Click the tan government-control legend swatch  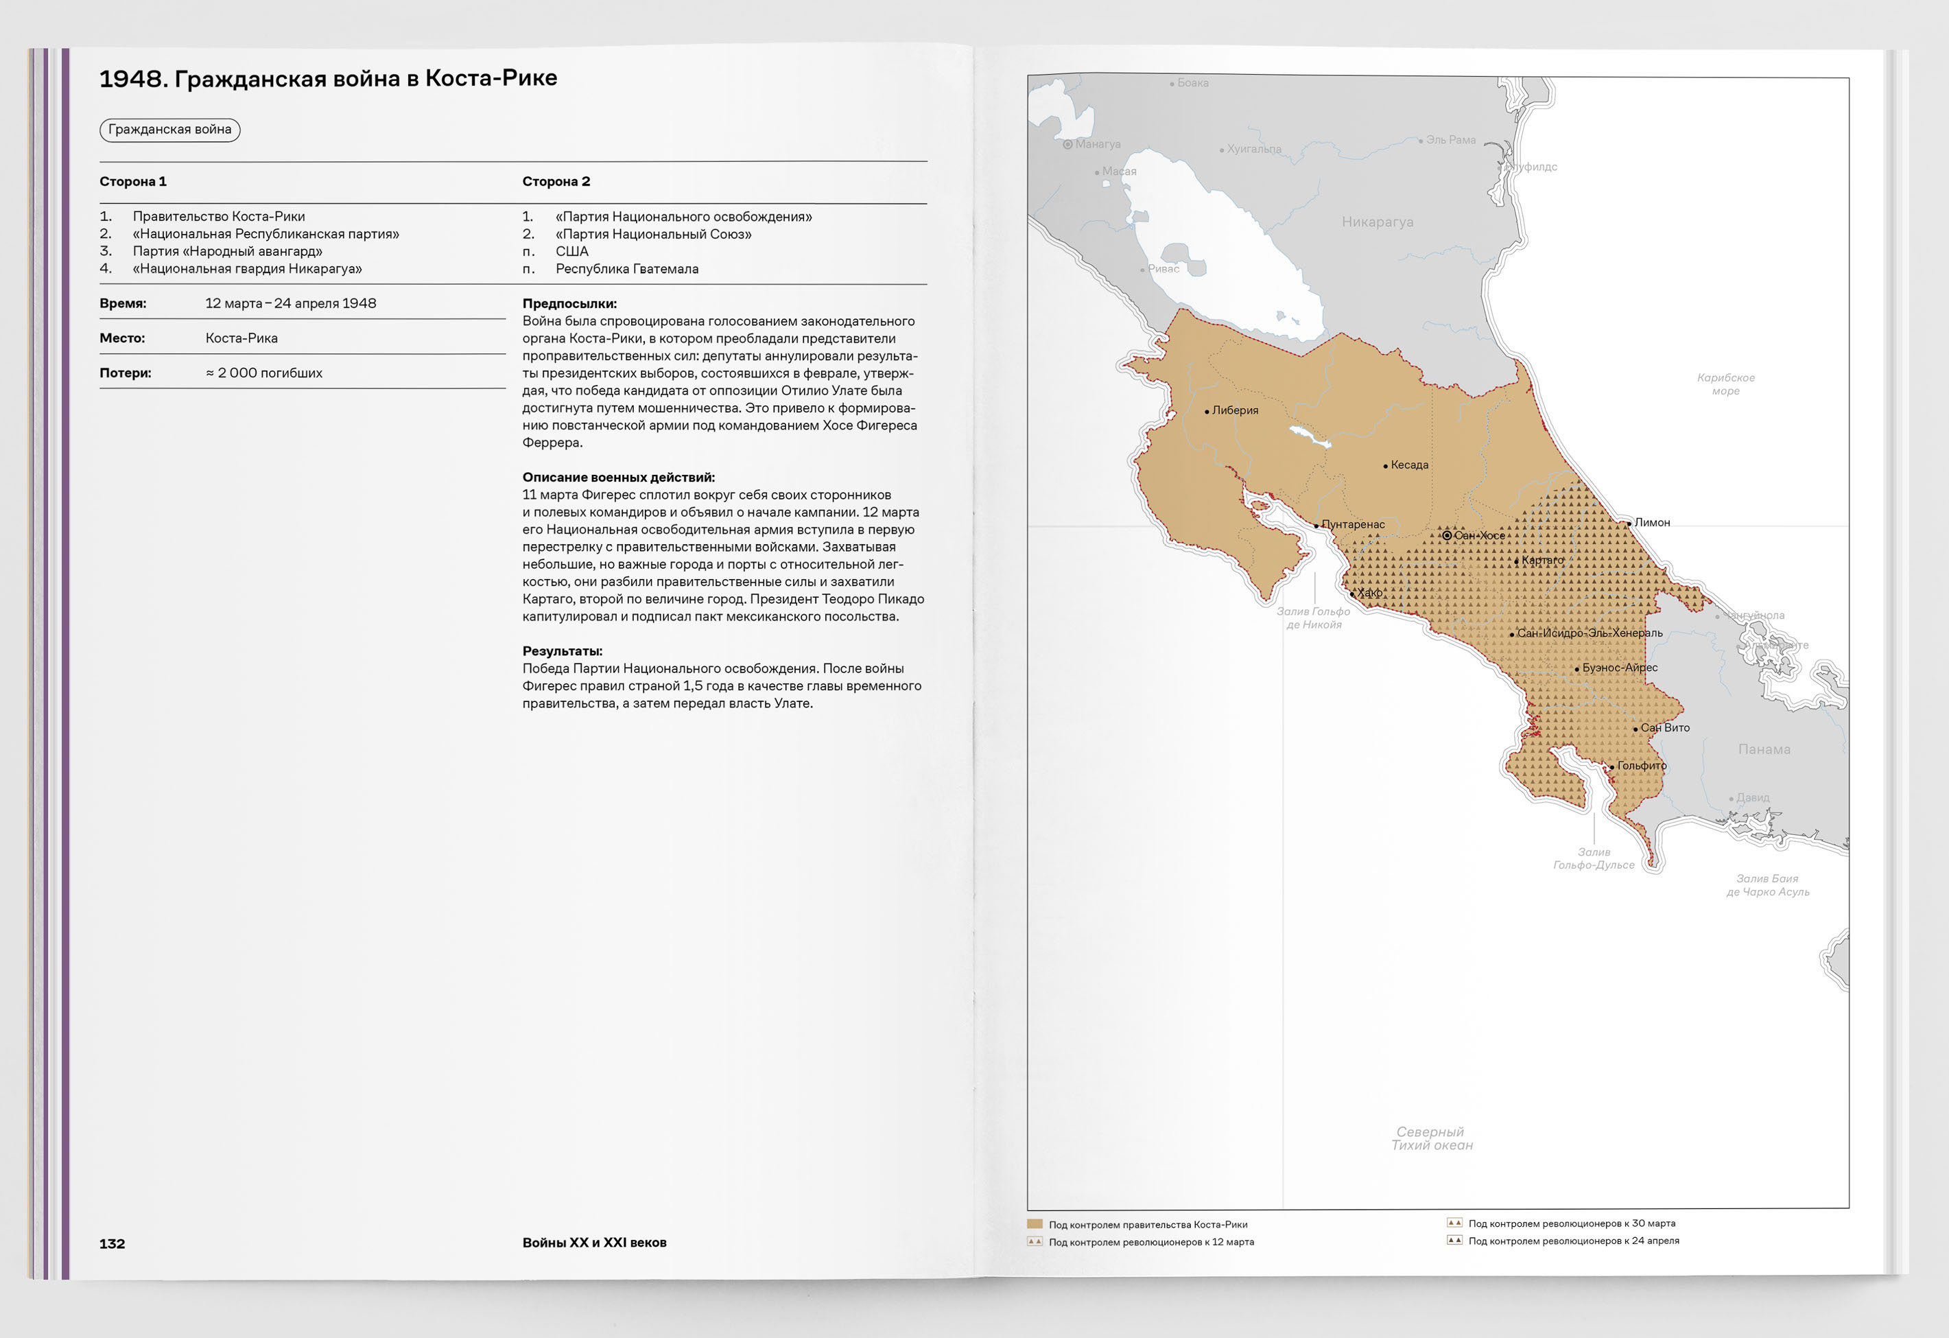click(x=1035, y=1224)
